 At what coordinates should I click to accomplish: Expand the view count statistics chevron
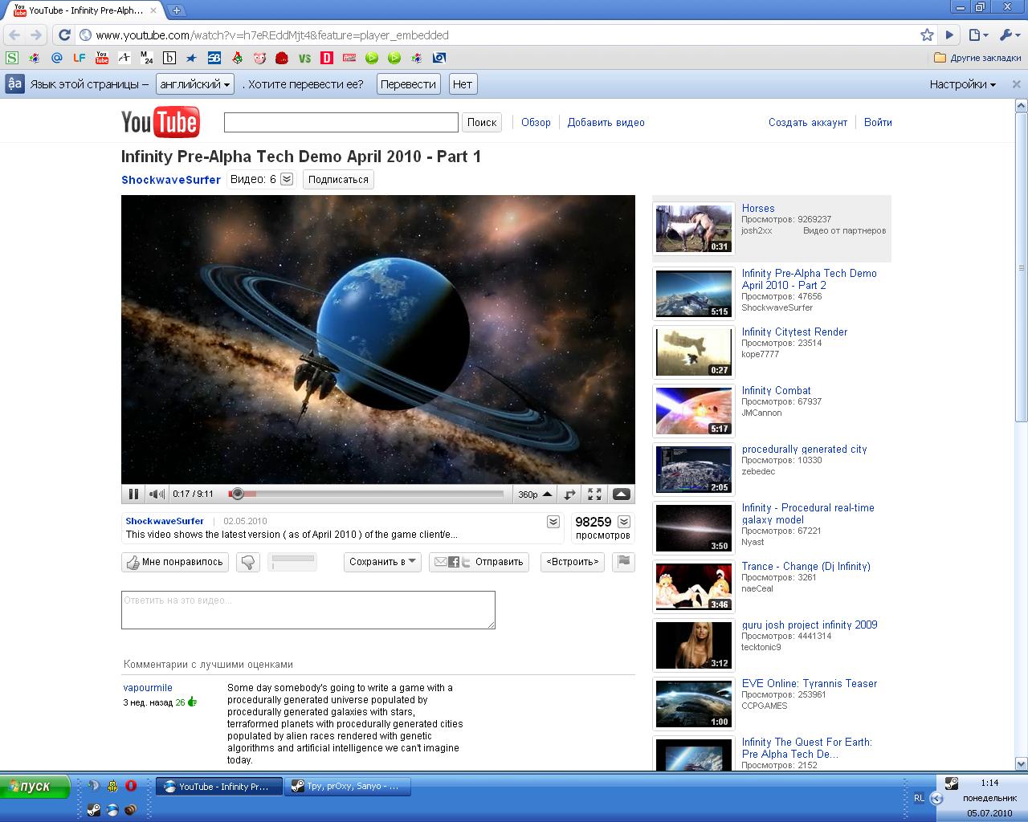[623, 522]
